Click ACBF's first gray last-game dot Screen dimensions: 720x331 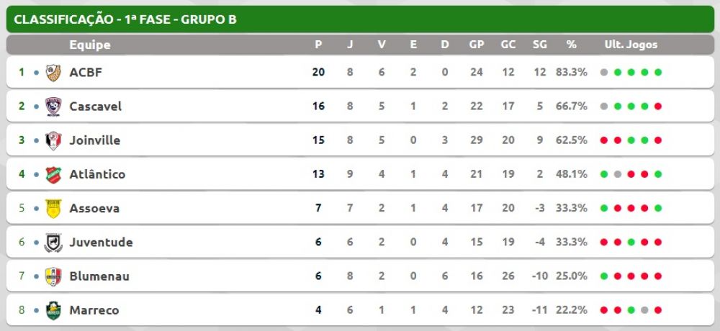604,73
